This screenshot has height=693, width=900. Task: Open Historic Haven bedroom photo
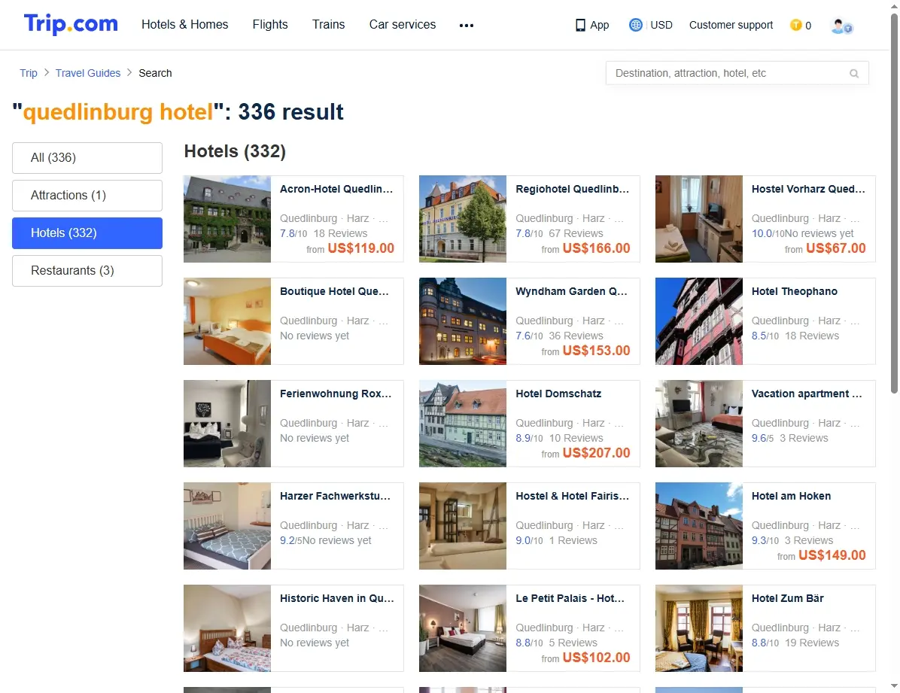(227, 628)
